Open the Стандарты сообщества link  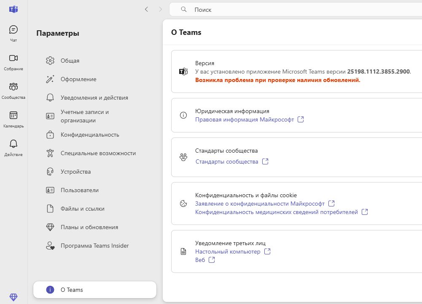tap(227, 161)
